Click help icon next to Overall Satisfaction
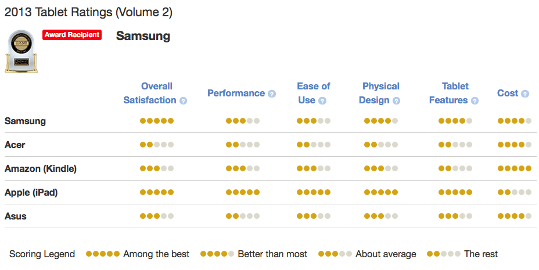The height and width of the screenshot is (270, 539). [183, 100]
